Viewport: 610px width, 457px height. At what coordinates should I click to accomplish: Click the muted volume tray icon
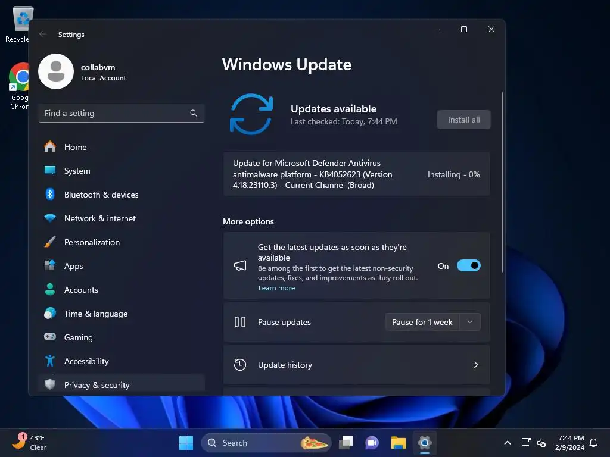[x=541, y=443]
